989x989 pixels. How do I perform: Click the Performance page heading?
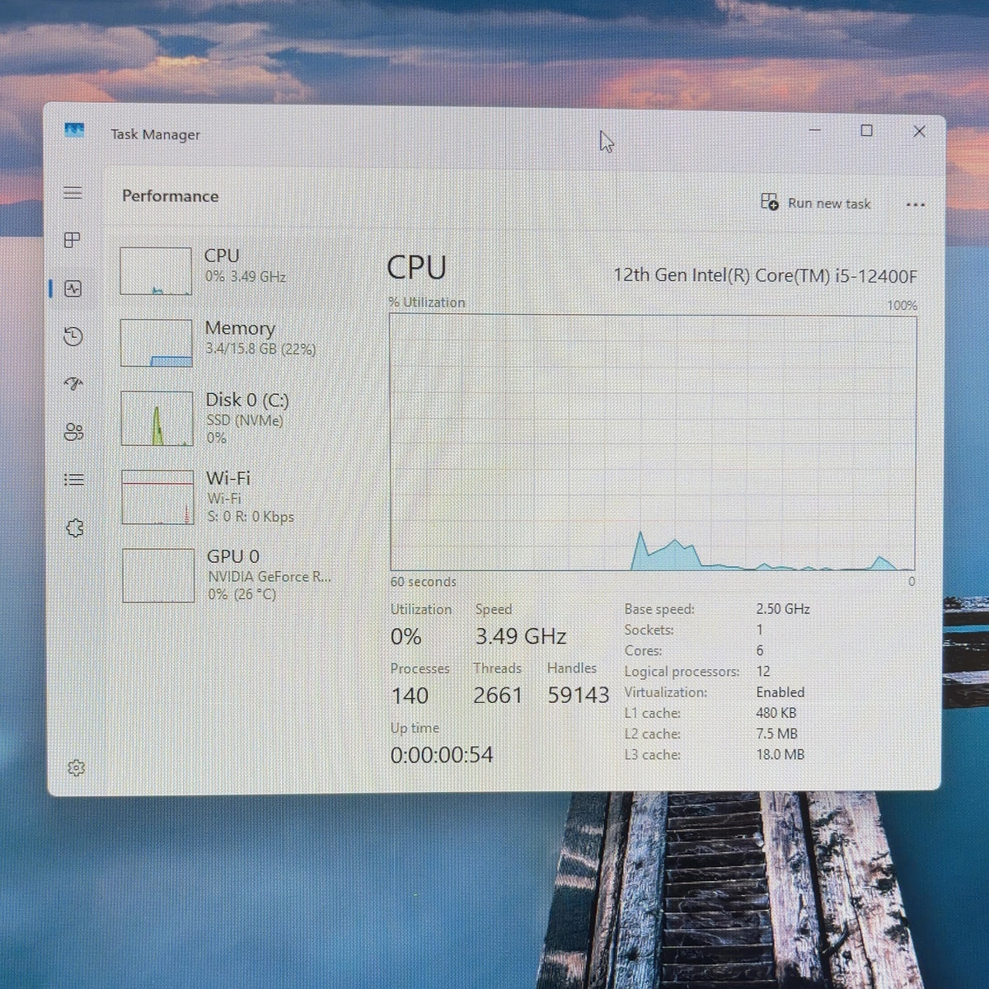coord(171,196)
